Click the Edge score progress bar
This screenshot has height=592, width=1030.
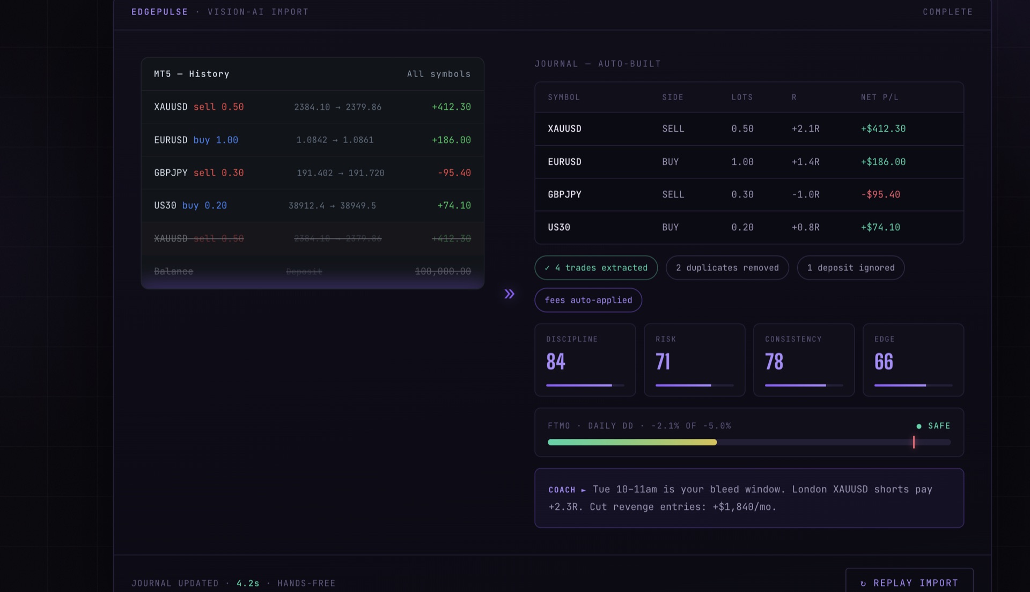[913, 385]
